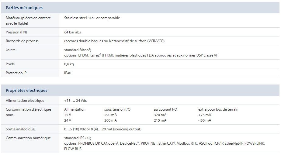Click the "Parties mécaniques" section header
Viewport: 281px width, 155px height.
click(24, 8)
